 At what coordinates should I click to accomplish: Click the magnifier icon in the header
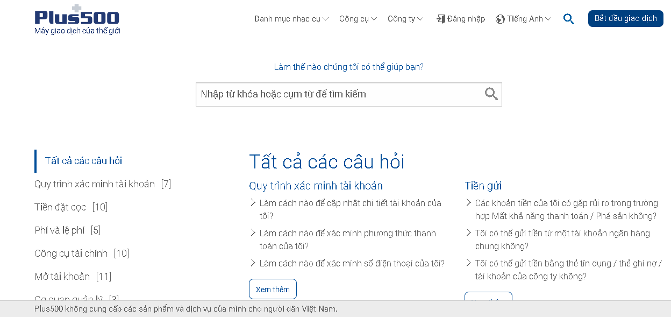tap(569, 19)
